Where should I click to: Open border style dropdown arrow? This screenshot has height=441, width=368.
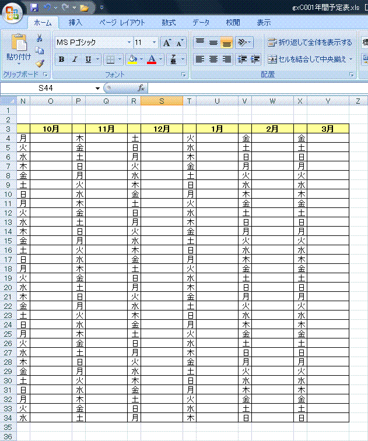point(120,59)
